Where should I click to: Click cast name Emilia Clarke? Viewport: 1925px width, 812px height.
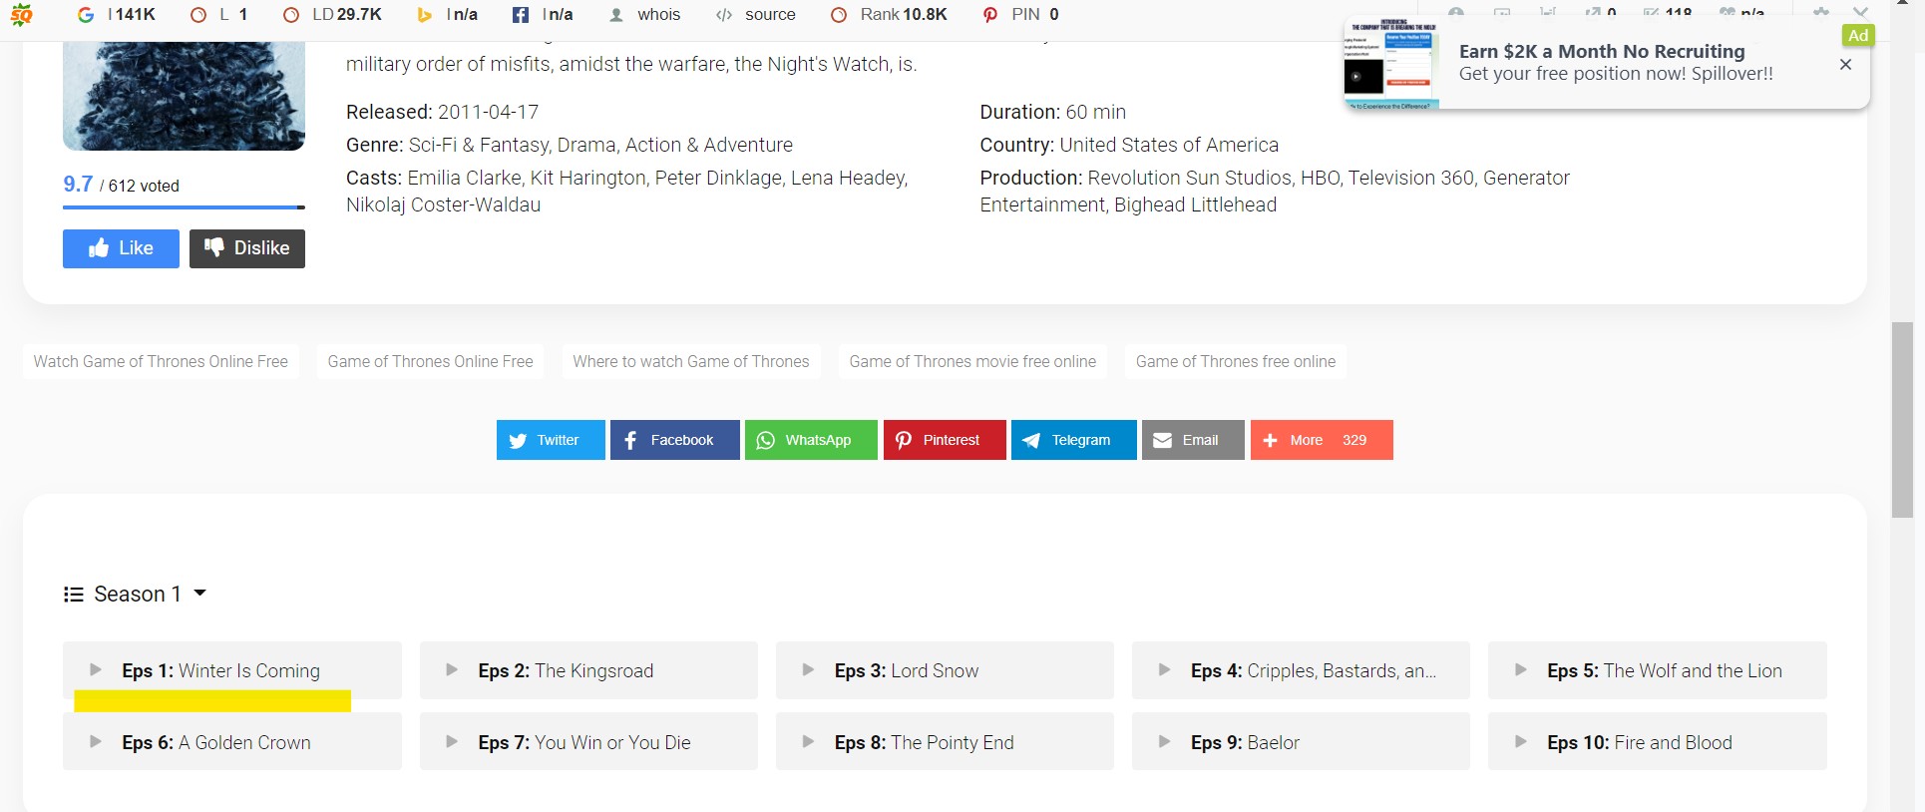pyautogui.click(x=464, y=178)
